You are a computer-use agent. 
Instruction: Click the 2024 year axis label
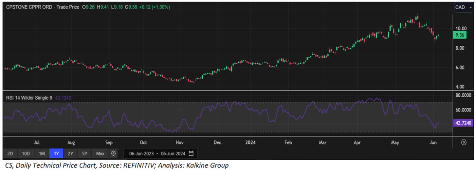[x=250, y=143]
